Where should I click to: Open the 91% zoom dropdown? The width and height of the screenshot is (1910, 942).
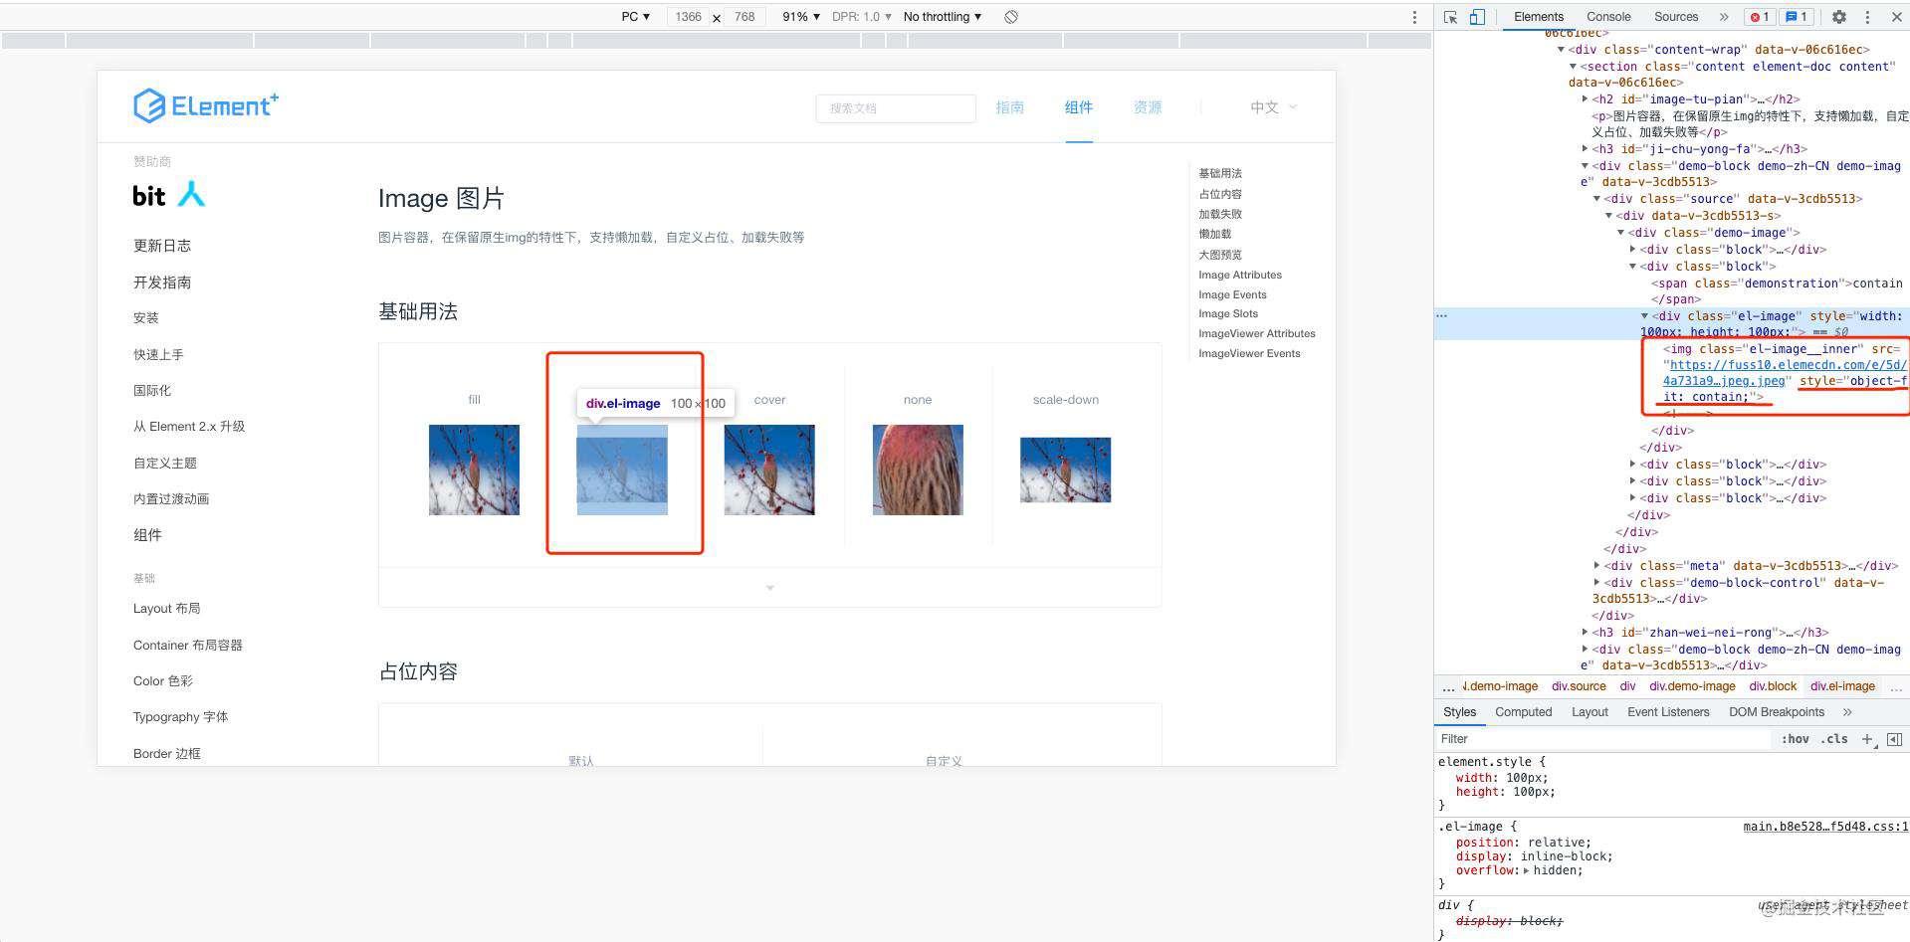(x=801, y=17)
